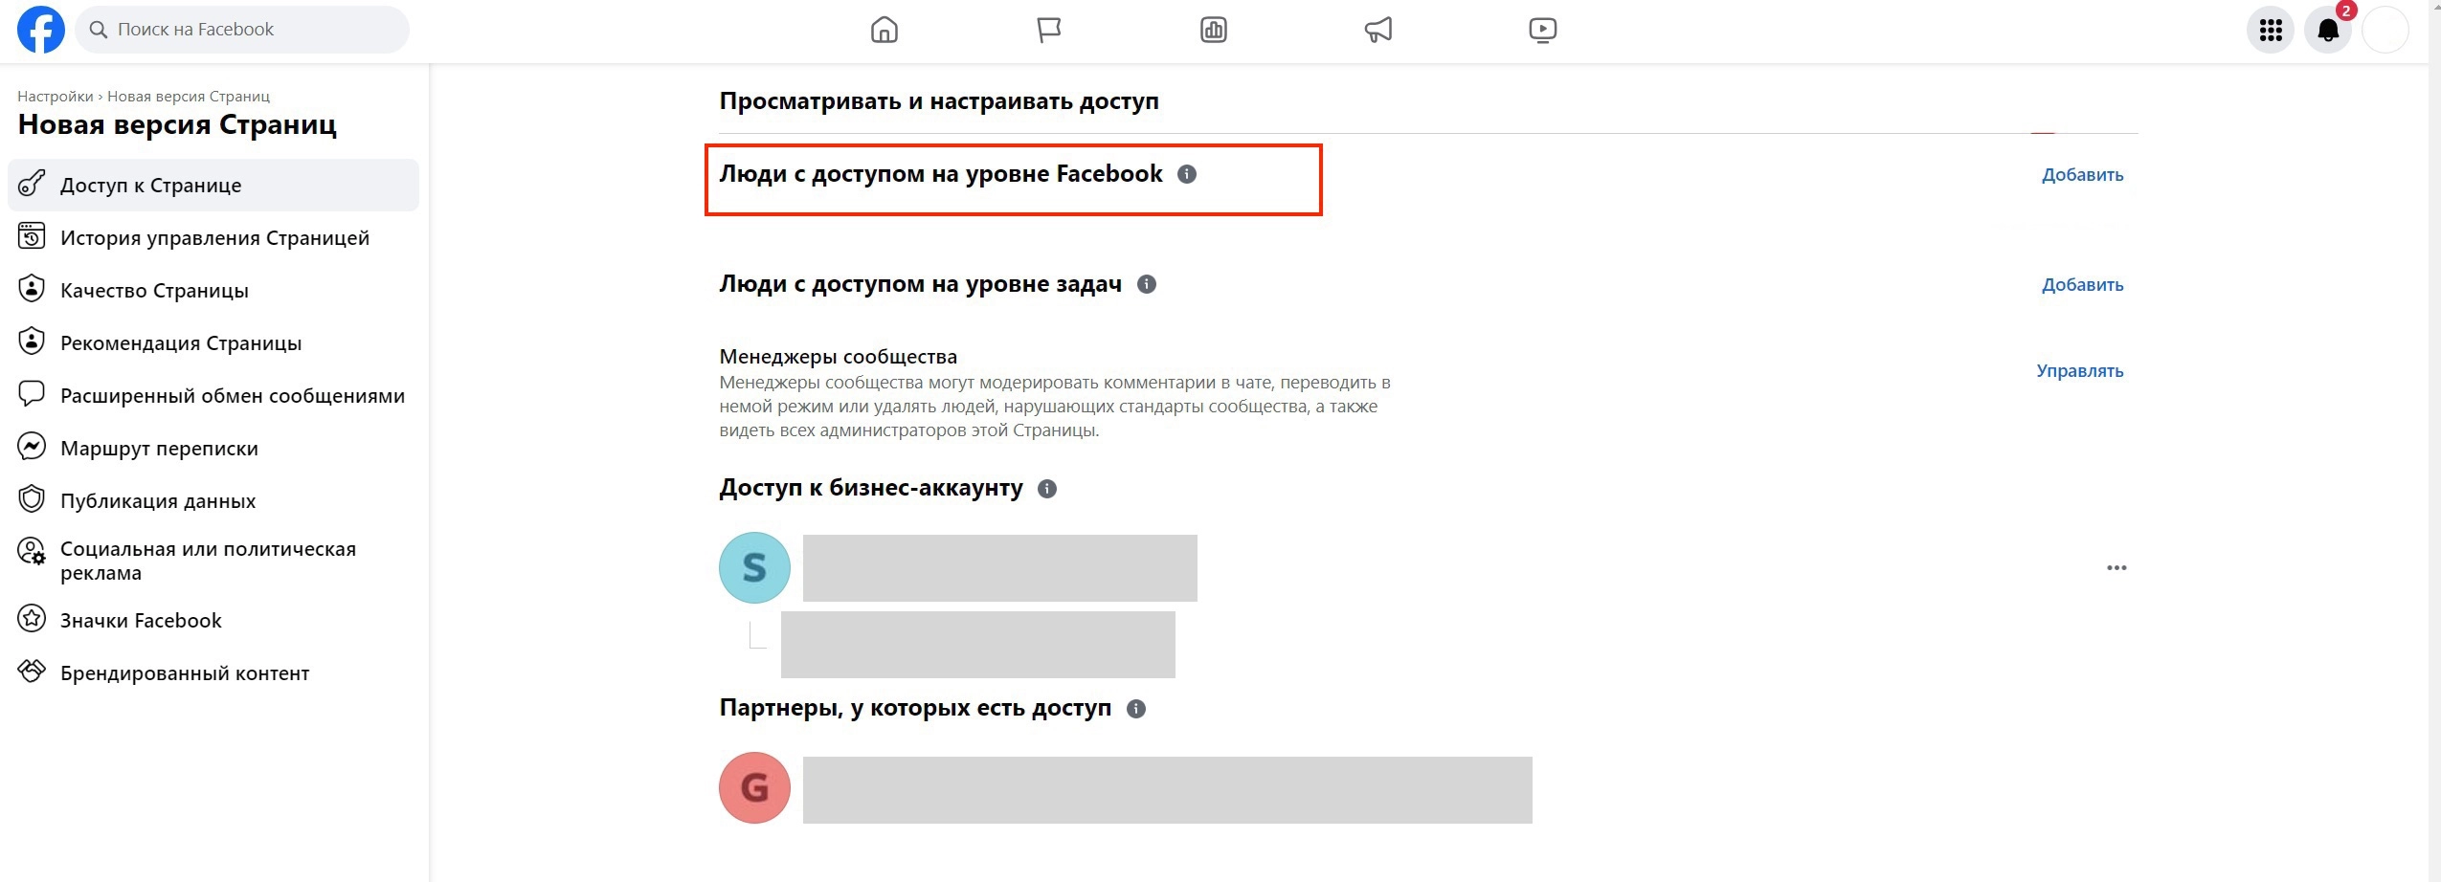
Task: Click the page vertical scrollbar
Action: [x=2434, y=441]
